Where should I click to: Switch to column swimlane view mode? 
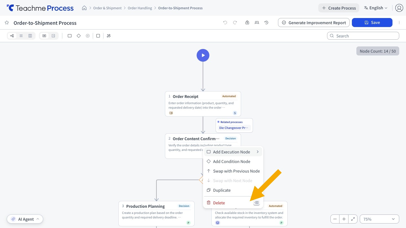30,36
